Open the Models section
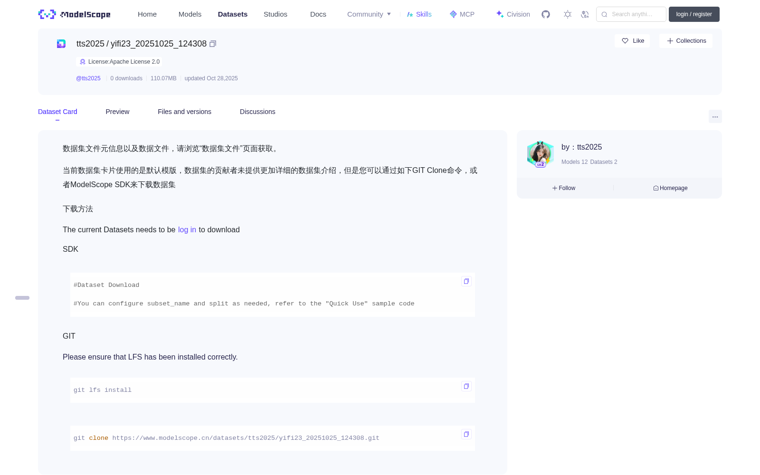 coord(190,14)
